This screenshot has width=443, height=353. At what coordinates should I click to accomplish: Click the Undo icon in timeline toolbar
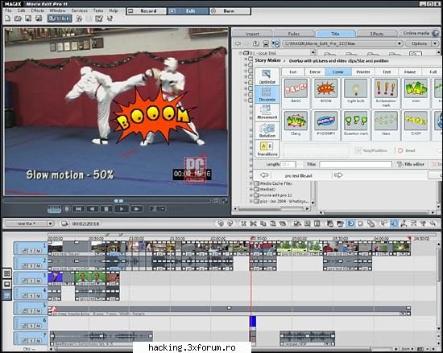(221, 224)
